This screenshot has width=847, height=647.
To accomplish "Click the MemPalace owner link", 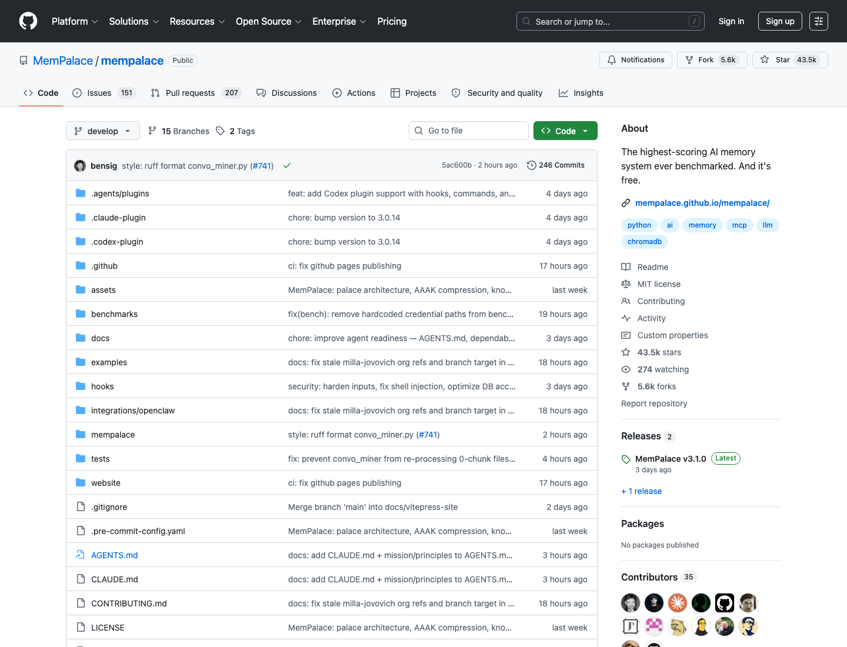I will pos(63,61).
